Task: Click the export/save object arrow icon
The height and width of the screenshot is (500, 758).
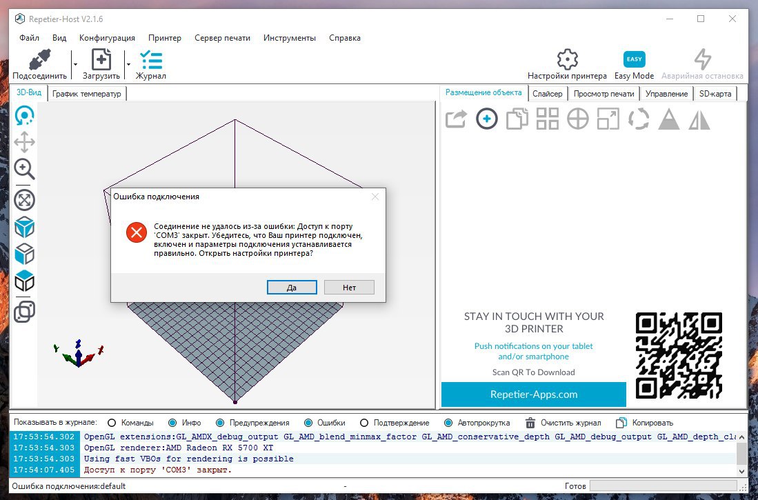Action: click(456, 119)
